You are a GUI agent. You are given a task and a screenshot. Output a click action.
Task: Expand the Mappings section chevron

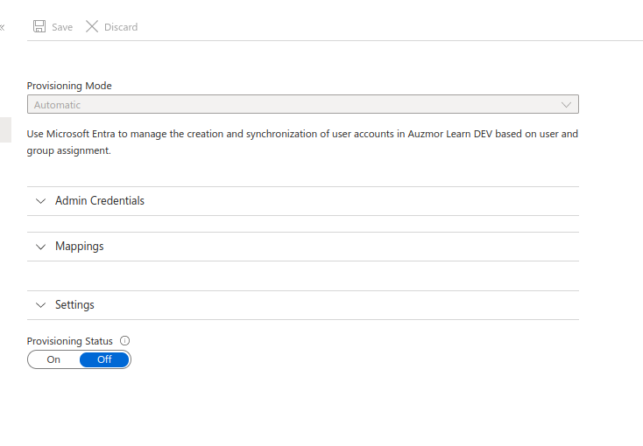click(40, 247)
